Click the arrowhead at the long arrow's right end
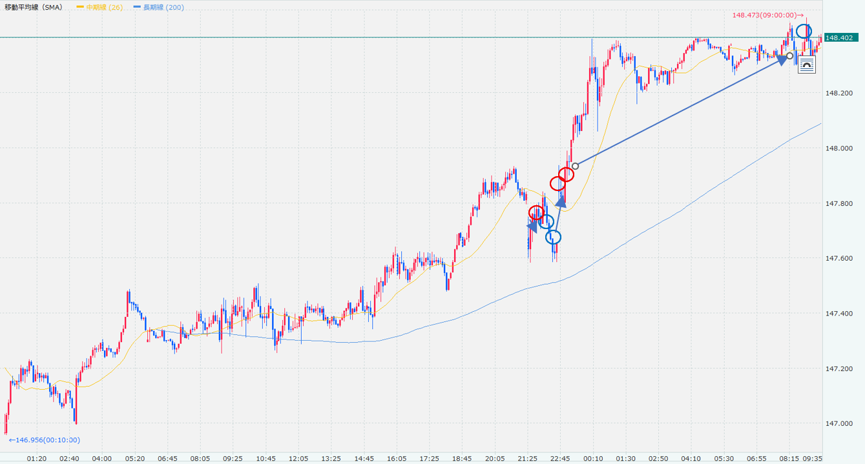The image size is (865, 464). 784,59
